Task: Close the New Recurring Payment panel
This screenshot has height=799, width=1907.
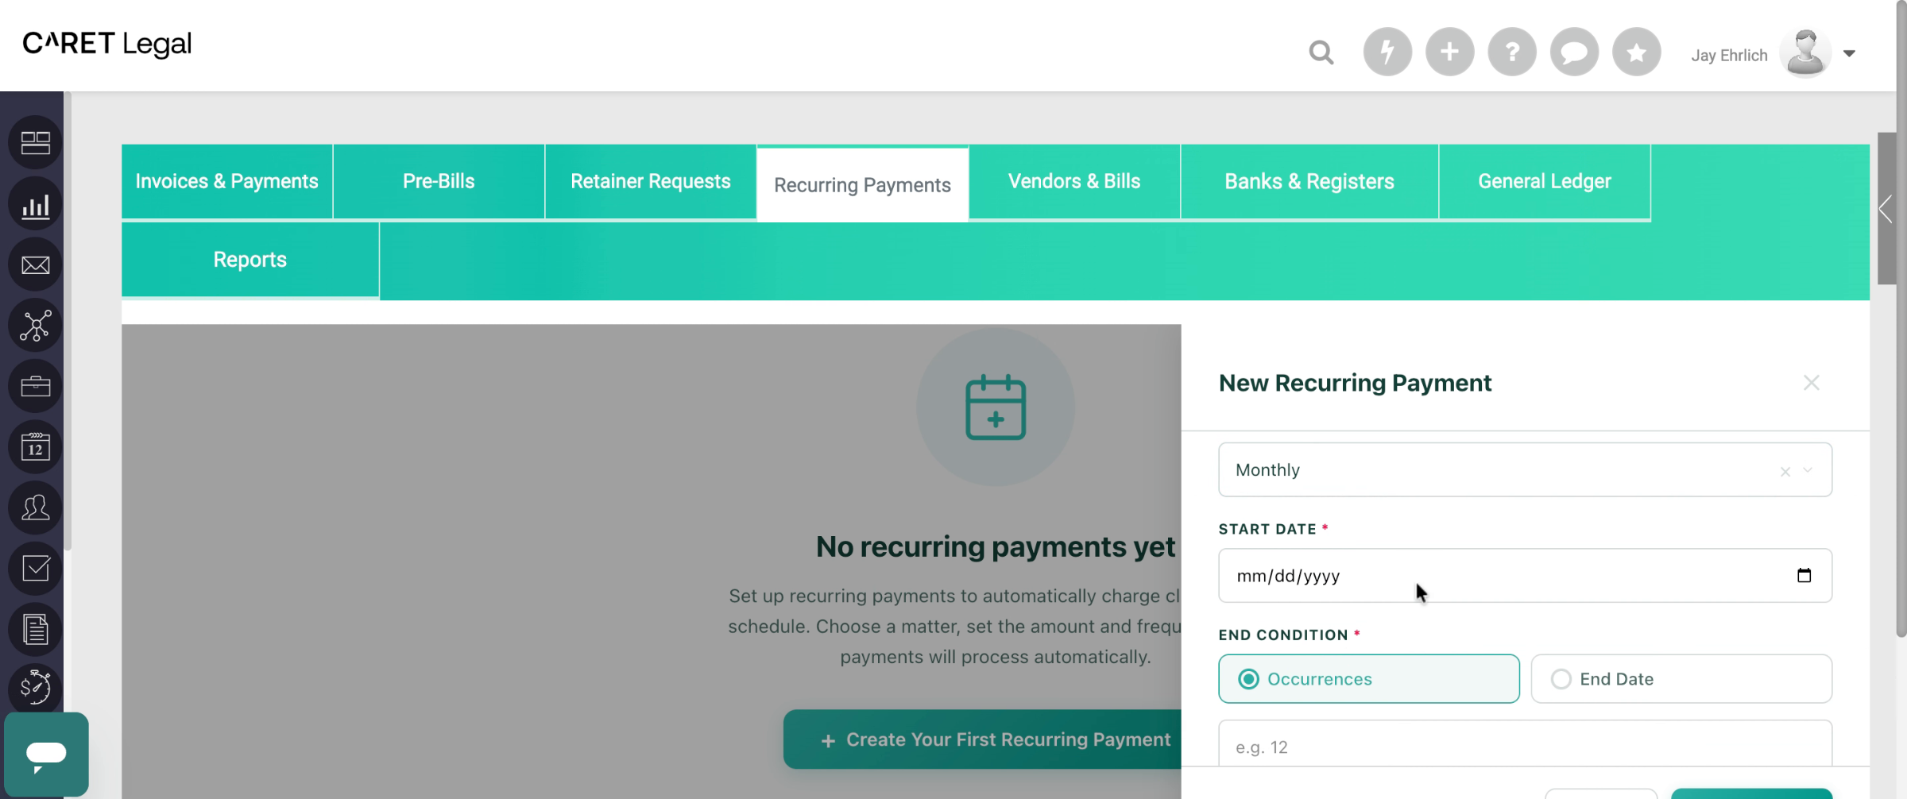Action: 1811,383
